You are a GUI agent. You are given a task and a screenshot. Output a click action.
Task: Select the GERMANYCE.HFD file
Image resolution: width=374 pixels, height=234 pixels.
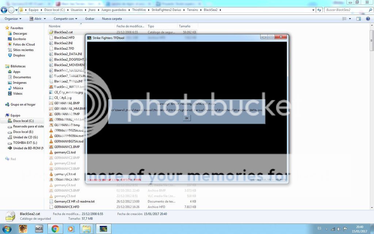click(x=66, y=207)
